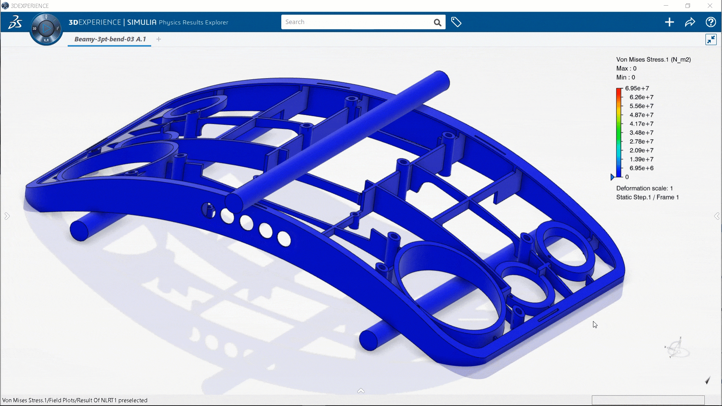The height and width of the screenshot is (406, 722).
Task: Click the Compass right information quadrant
Action: (58, 29)
